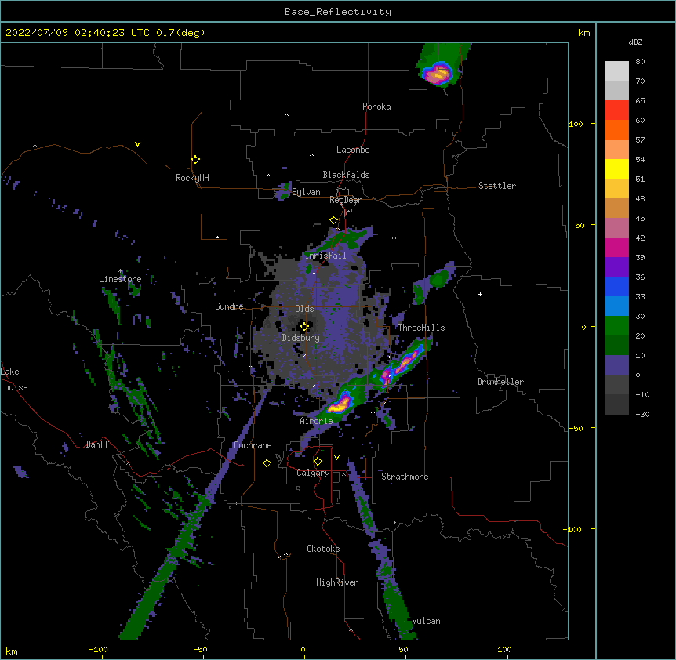Click the Didsbury city label
The height and width of the screenshot is (660, 676).
301,338
